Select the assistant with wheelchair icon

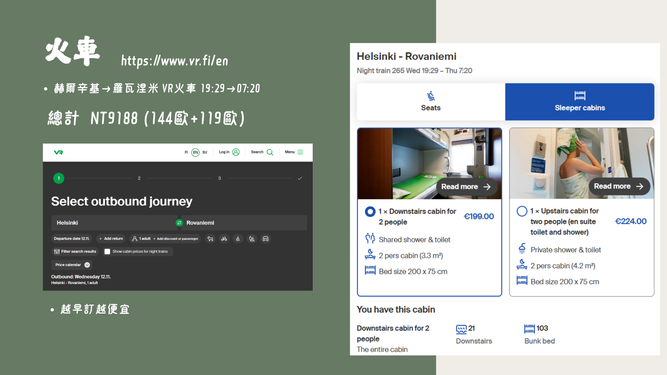pos(252,239)
